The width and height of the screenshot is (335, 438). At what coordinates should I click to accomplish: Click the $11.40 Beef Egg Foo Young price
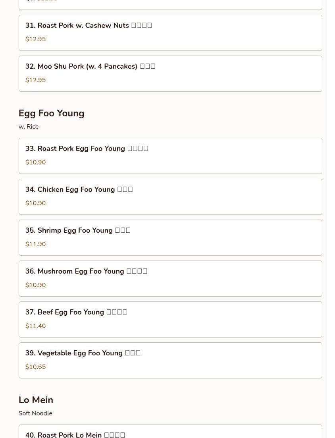point(36,326)
